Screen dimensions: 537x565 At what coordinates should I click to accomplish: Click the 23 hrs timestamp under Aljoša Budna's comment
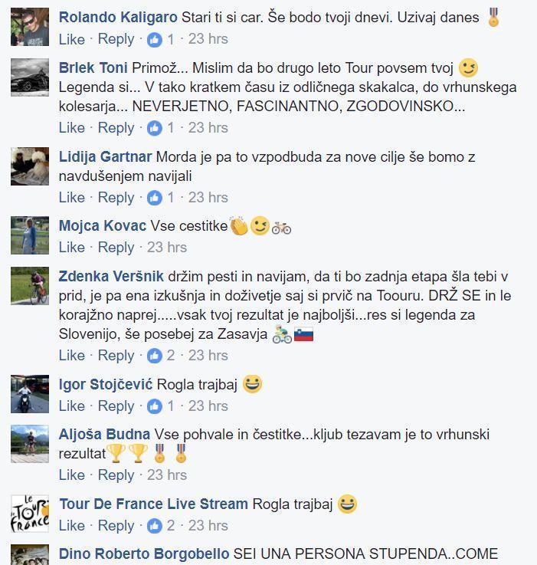click(x=167, y=475)
